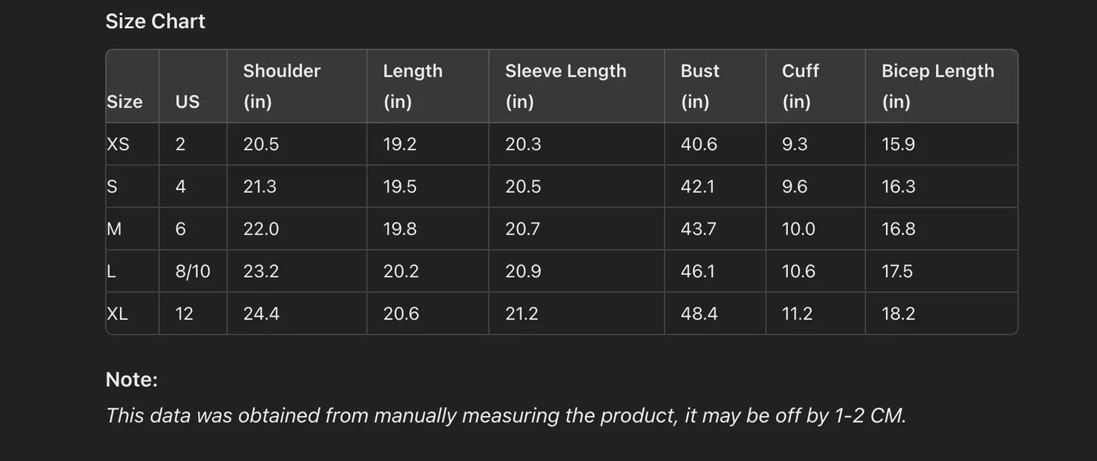Select the length value 19.5 for size S
The width and height of the screenshot is (1097, 461).
click(399, 187)
